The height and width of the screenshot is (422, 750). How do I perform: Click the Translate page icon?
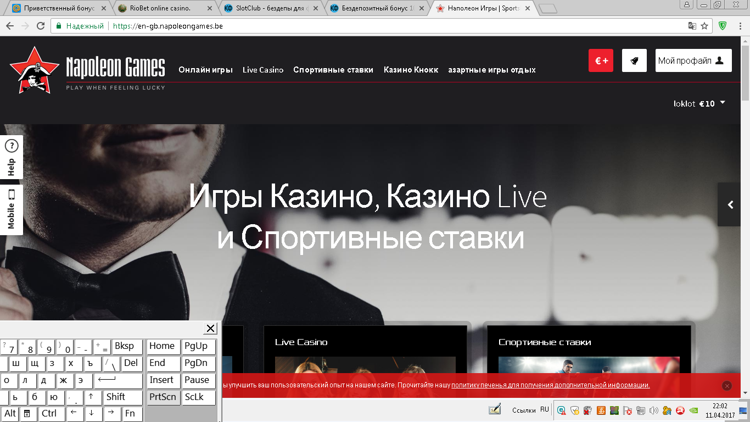click(x=693, y=26)
